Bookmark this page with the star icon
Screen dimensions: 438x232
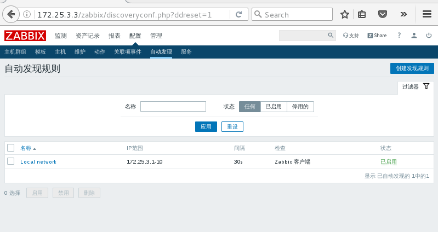click(x=345, y=14)
